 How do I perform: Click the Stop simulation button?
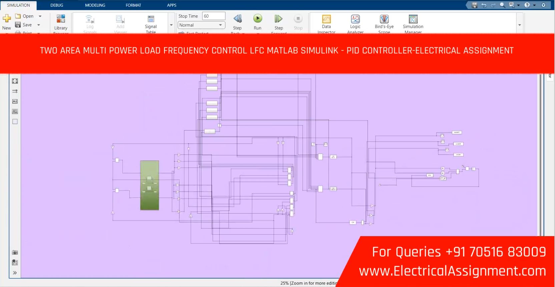(x=298, y=22)
